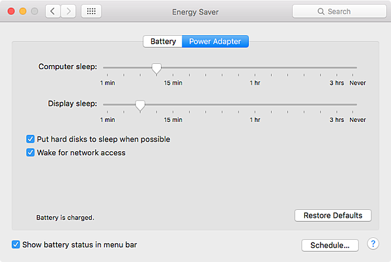Click the search magnifier icon
Screen dimensions: 391x262
coord(320,12)
